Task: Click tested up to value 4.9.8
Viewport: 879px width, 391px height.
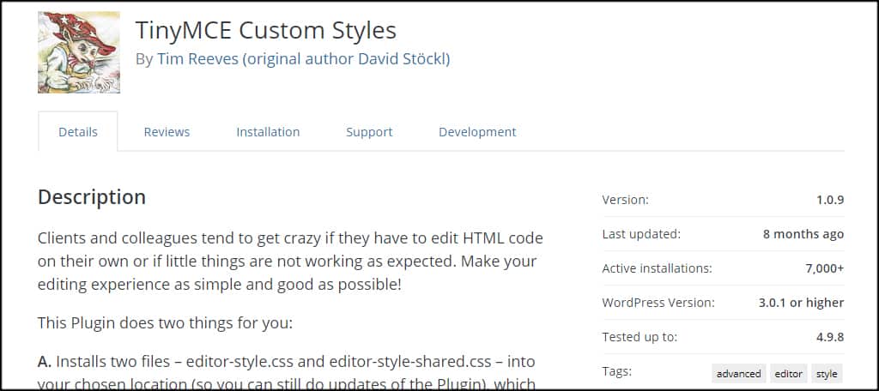Action: coord(830,337)
